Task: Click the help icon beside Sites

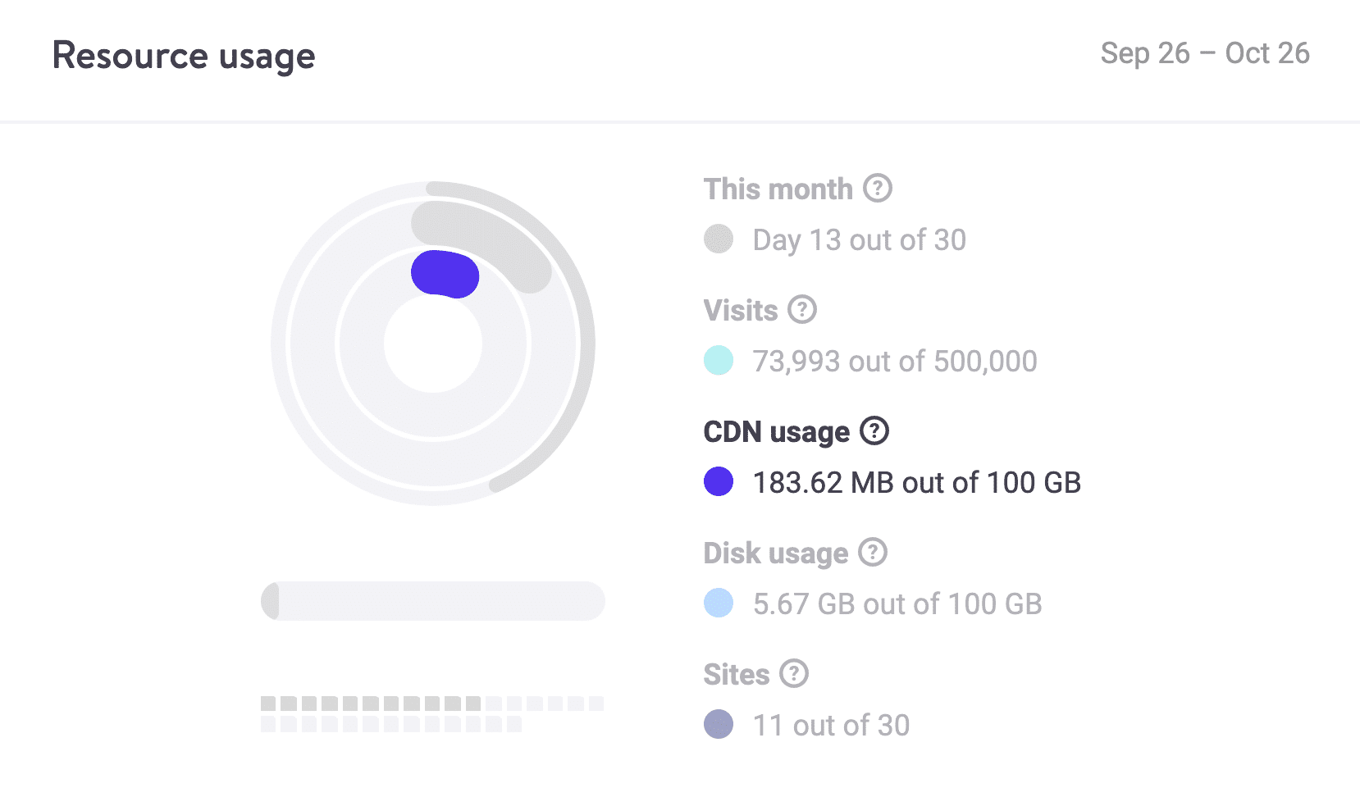Action: [794, 673]
